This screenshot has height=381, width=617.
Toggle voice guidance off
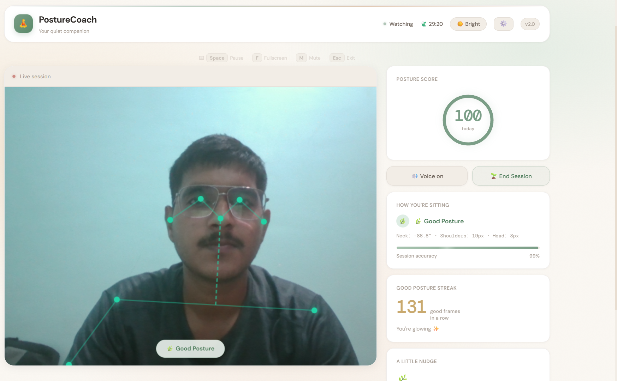pyautogui.click(x=427, y=176)
